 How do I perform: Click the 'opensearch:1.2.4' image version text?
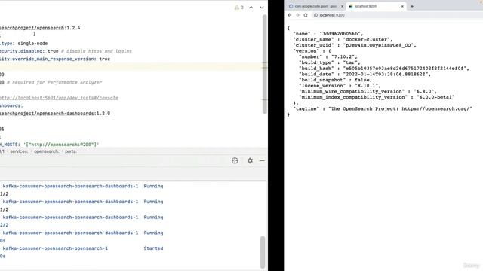point(59,28)
